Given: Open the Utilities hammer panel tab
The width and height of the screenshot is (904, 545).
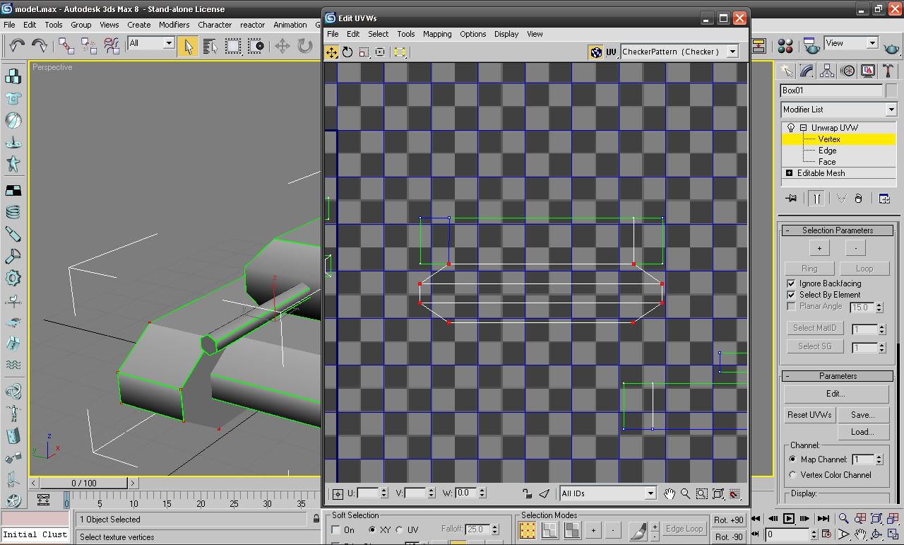Looking at the screenshot, I should click(x=888, y=71).
